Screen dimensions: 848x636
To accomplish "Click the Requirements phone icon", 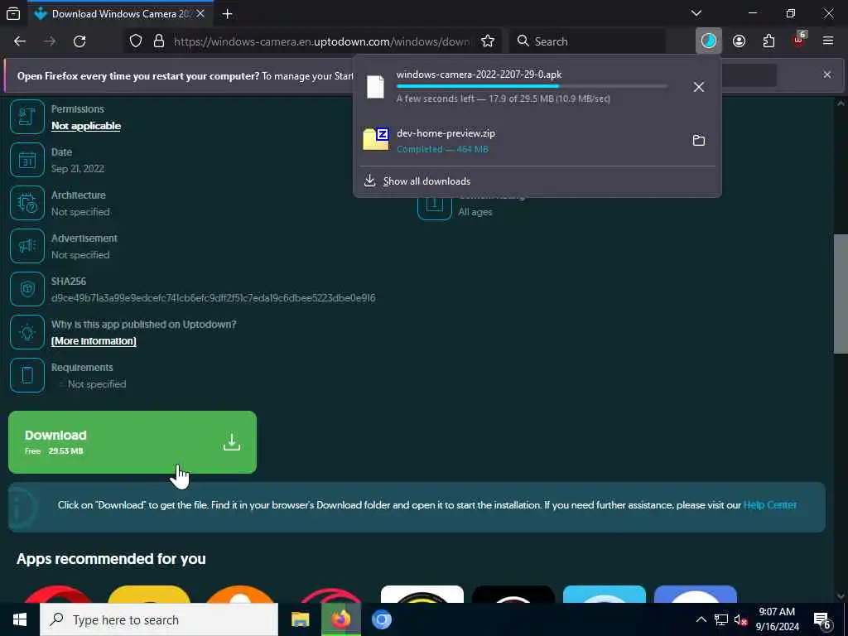I will pos(27,375).
